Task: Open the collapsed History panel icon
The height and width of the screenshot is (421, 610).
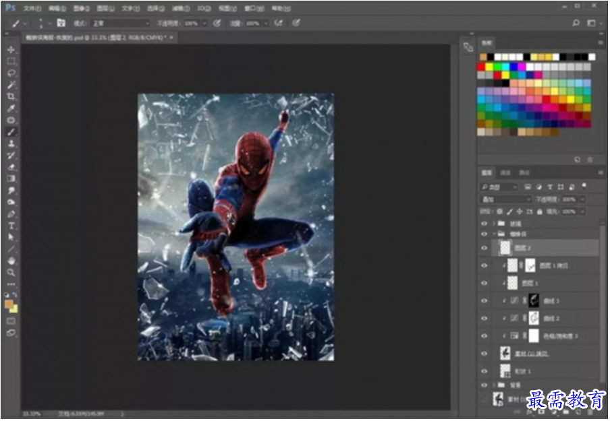Action: coord(468,47)
